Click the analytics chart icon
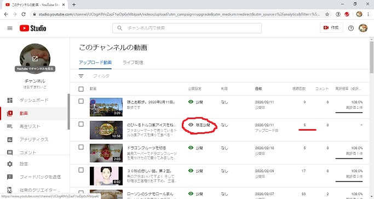The height and width of the screenshot is (199, 374). [10, 139]
